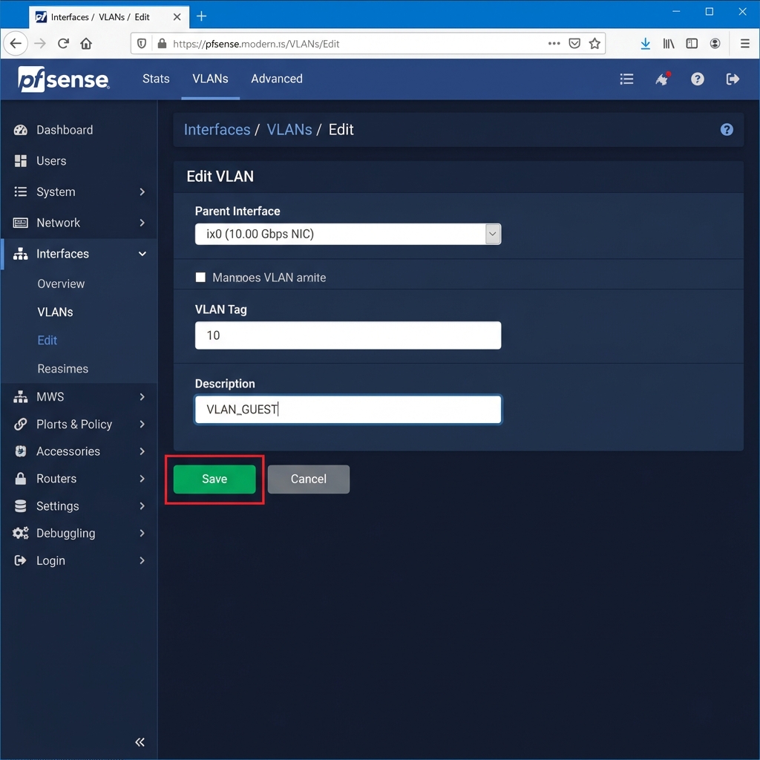Select the Users icon in the sidebar

coord(20,161)
